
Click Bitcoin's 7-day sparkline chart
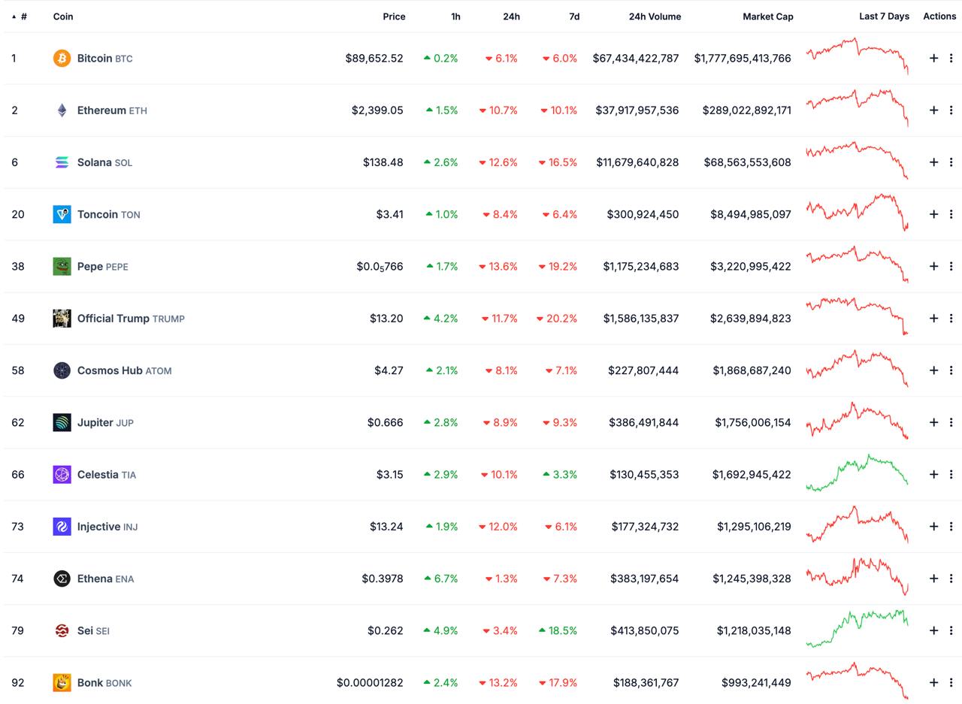click(x=857, y=56)
